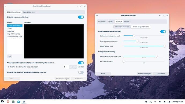
Task: Switch to the Bildschirmschoner tab
Action: coord(14,12)
